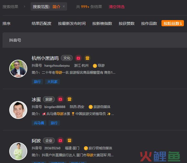This screenshot has height=163, width=187.
Task: Click verified badge icon next to 旅行领域自媒体
Action: [86, 148]
